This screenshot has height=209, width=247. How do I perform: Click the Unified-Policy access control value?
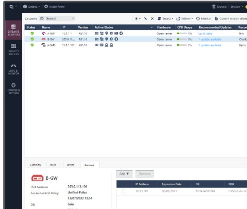[77, 193]
